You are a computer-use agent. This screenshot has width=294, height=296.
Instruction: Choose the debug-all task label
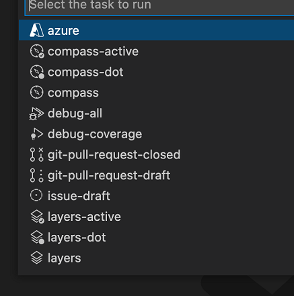point(75,113)
